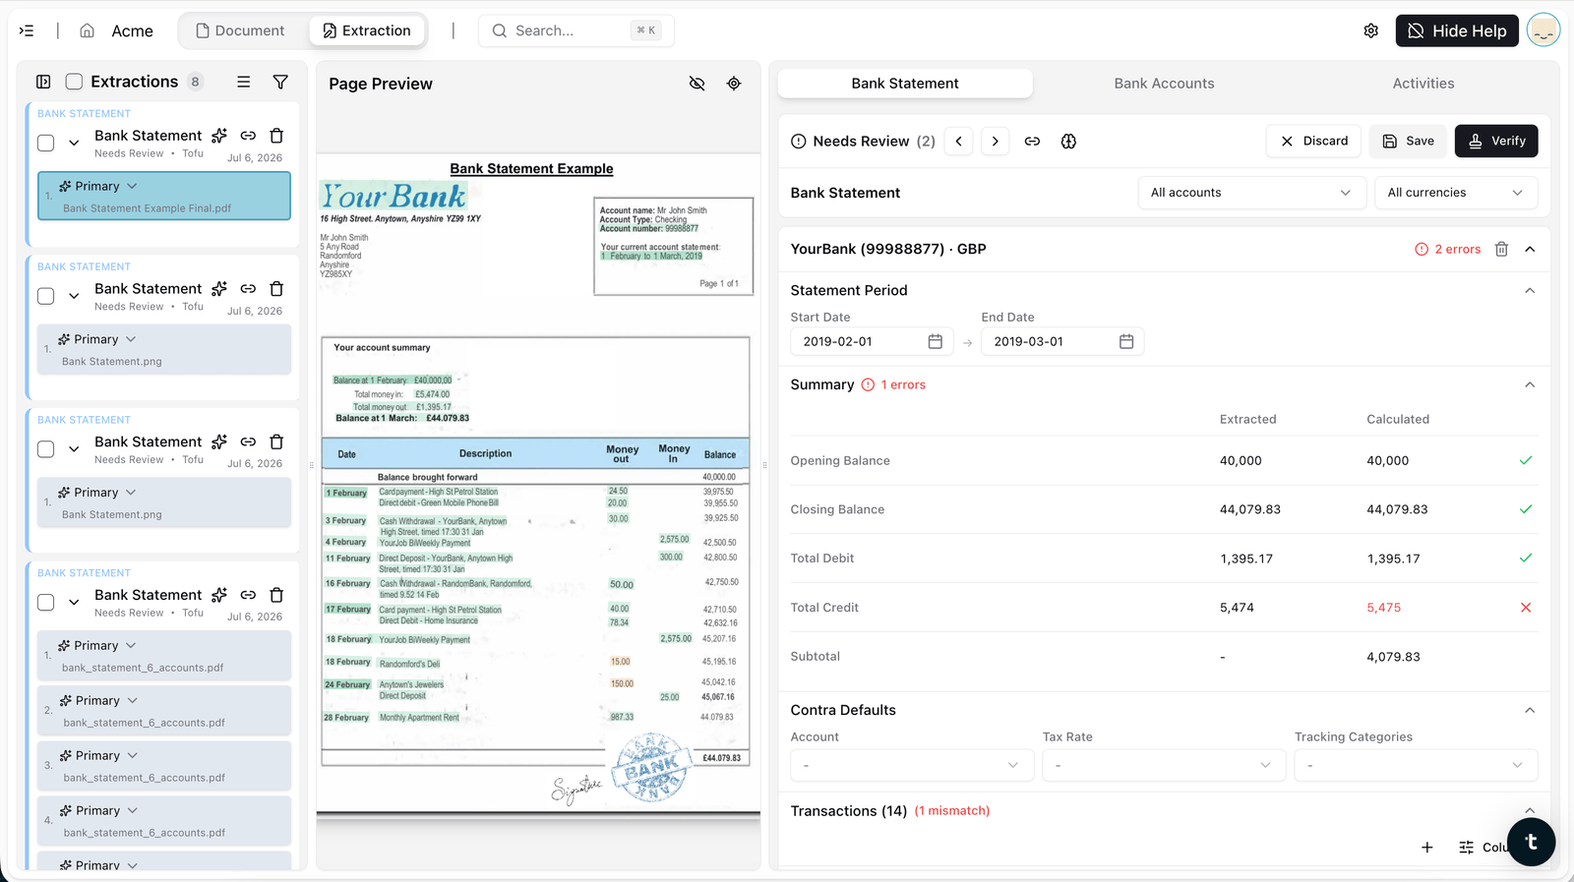1574x882 pixels.
Task: Select the Bank Statement tab
Action: [x=905, y=84]
